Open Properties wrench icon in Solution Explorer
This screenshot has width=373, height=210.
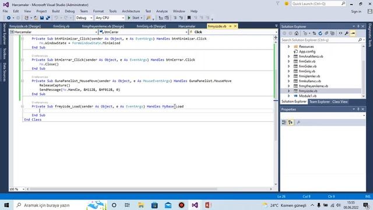tap(347, 33)
